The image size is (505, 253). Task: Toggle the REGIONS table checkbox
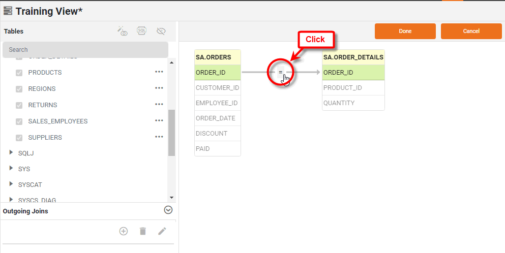(x=19, y=89)
